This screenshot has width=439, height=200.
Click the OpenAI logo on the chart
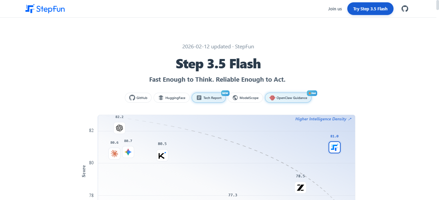[x=119, y=128]
